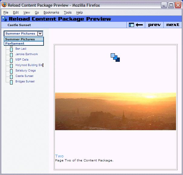Select Summer Pictures from the dropdown list
Viewport: 183px width, 175px height.
[24, 39]
